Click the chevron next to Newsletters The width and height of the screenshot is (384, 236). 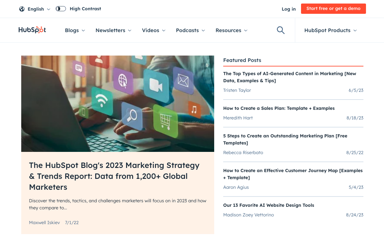130,31
